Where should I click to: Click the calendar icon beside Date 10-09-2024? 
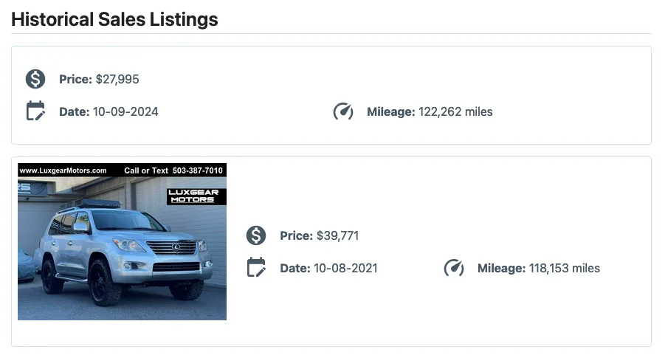35,111
